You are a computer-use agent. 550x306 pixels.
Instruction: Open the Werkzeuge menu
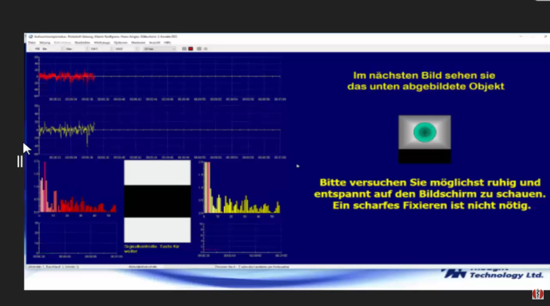click(102, 43)
